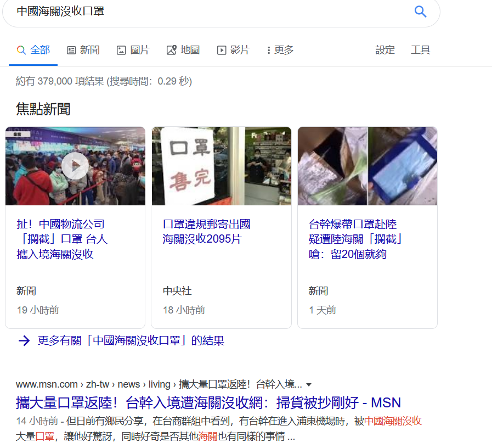Open the 地圖 maps tab

183,50
